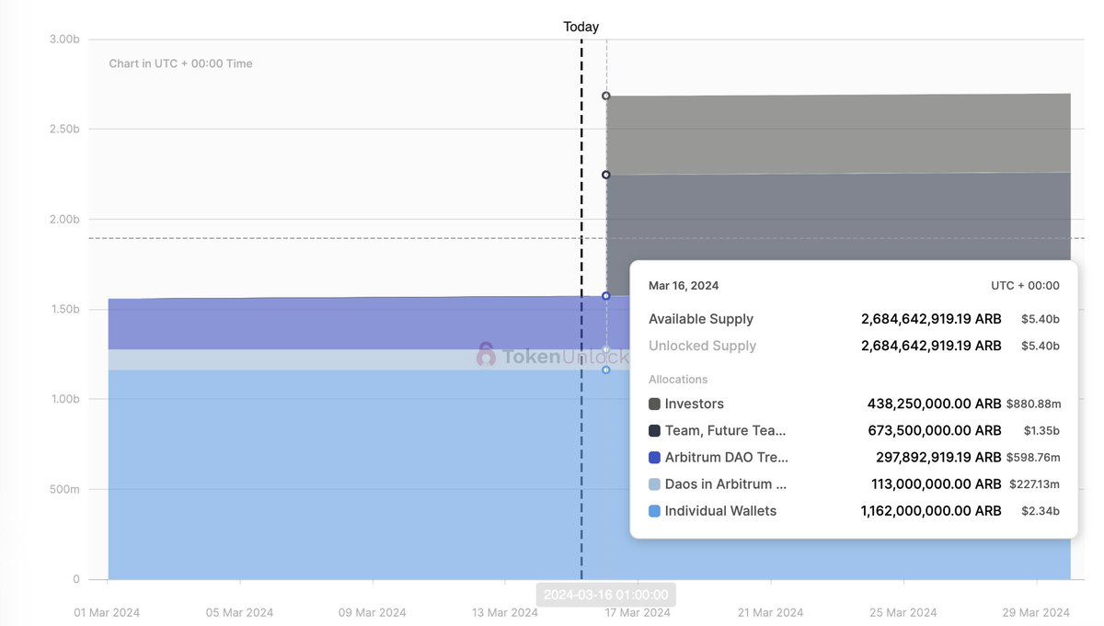The height and width of the screenshot is (626, 1104).
Task: Click the 3.00b y-axis label
Action: [64, 39]
